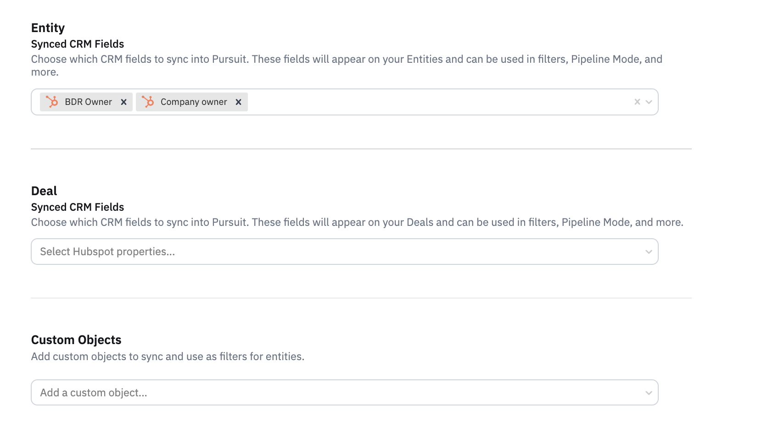Open the Add a custom object dropdown arrow
The image size is (773, 438).
point(649,393)
